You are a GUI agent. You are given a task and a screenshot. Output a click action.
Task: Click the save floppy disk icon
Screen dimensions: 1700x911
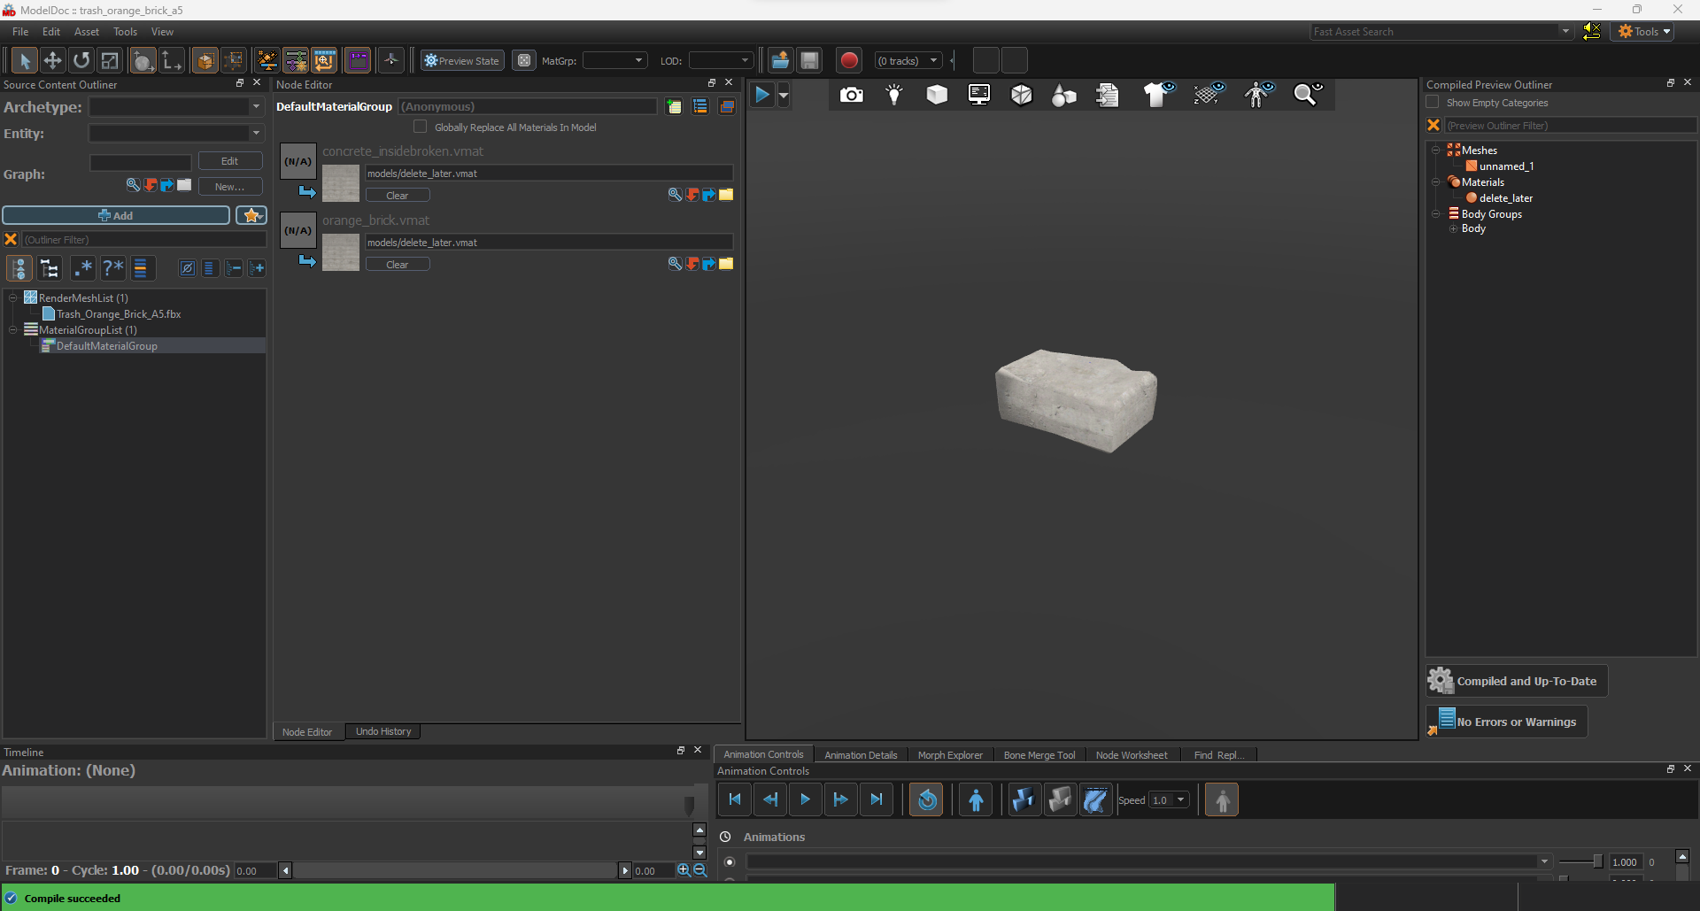click(809, 60)
